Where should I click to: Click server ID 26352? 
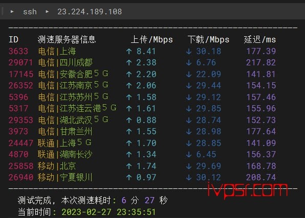coord(20,85)
